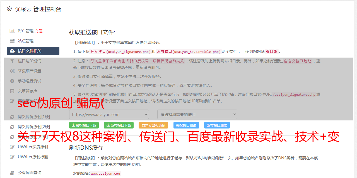This screenshot has height=178, width=357.
Task: Click the red 充值 recharge link
Action: click(39, 31)
